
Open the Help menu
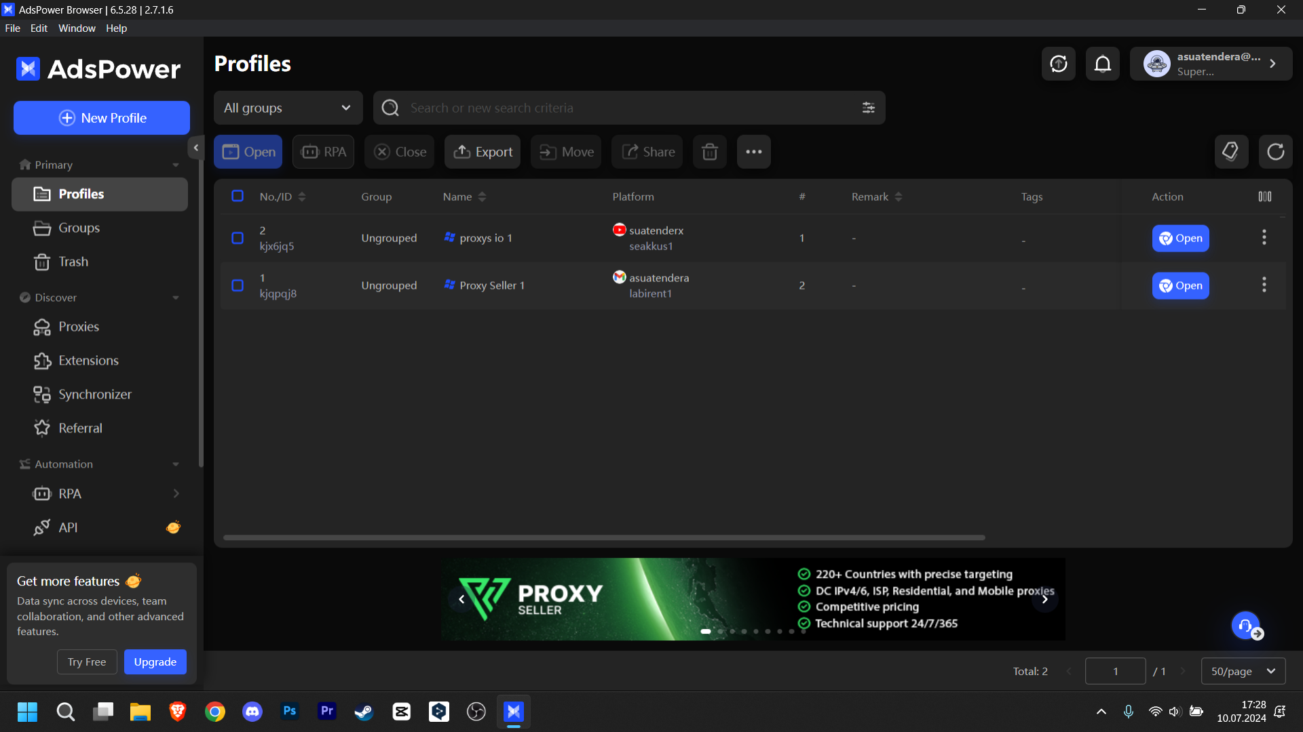(116, 28)
